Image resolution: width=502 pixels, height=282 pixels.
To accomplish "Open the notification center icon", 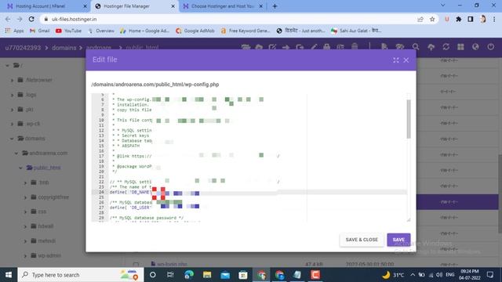I will [x=489, y=275].
